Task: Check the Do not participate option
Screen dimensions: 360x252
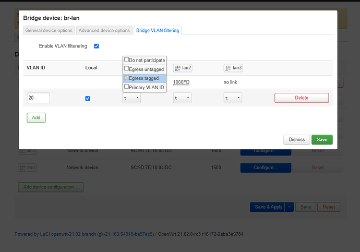Action: click(126, 60)
